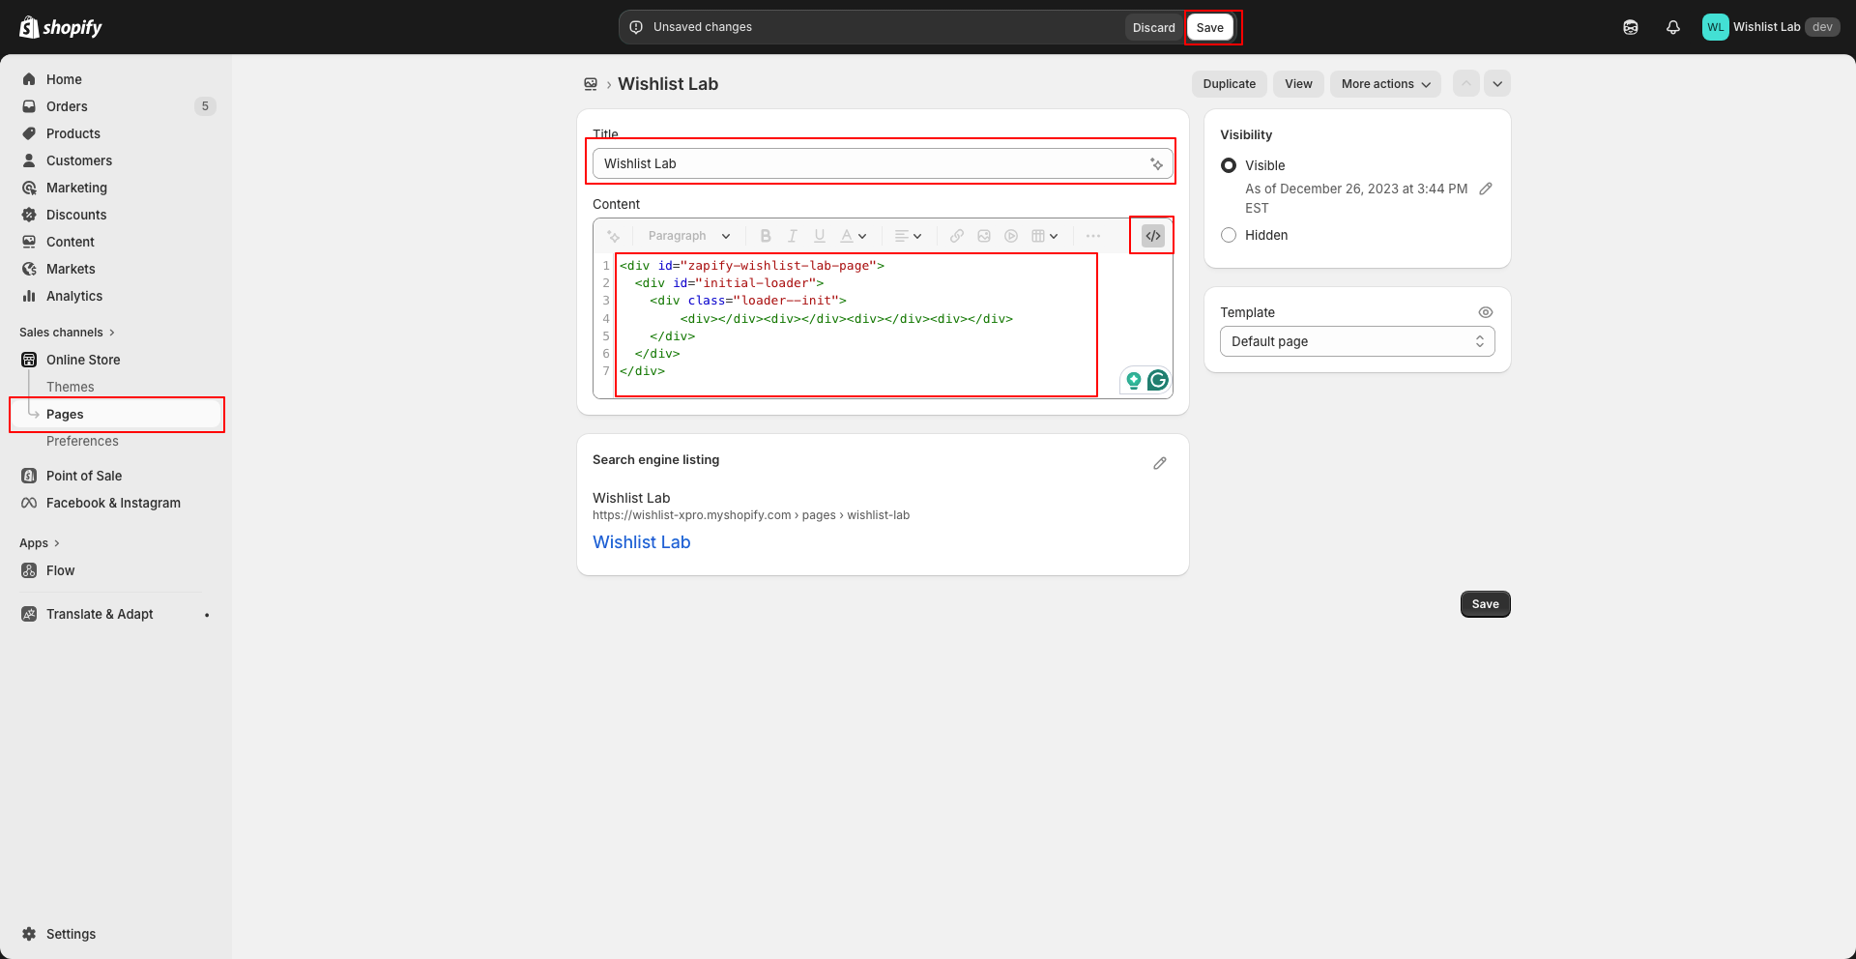
Task: Click the Translate & Adapt app icon
Action: click(x=29, y=614)
